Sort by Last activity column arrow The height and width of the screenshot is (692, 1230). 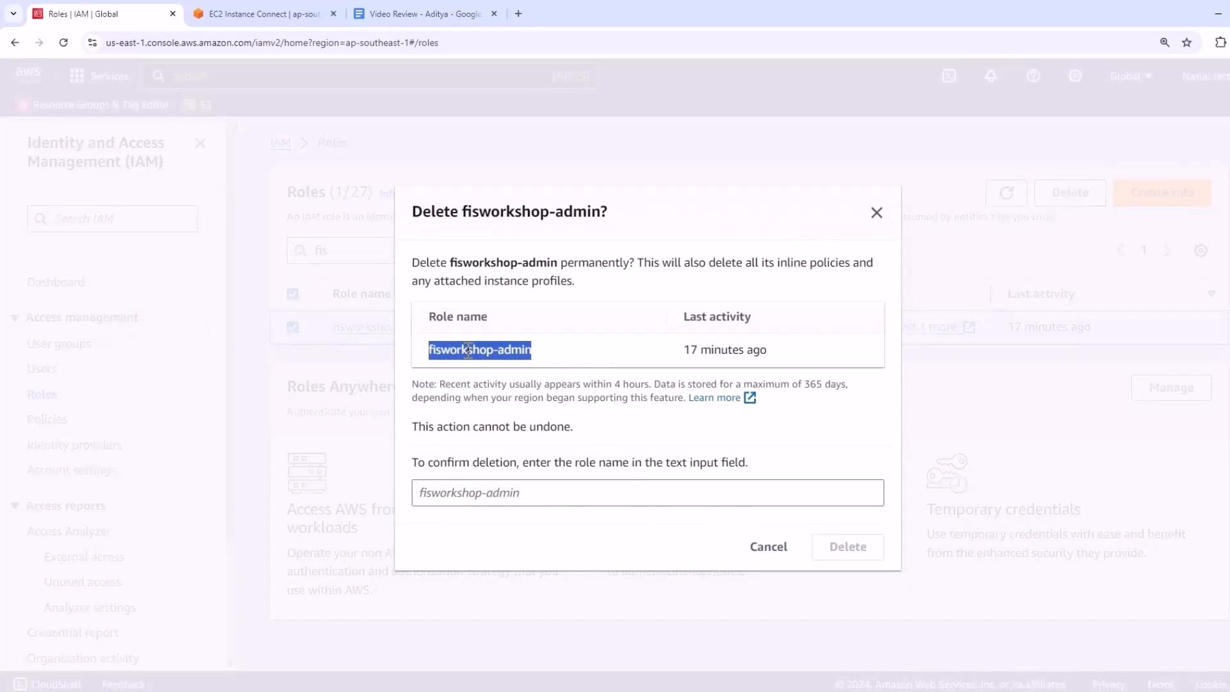coord(1211,294)
